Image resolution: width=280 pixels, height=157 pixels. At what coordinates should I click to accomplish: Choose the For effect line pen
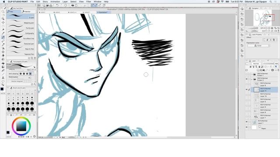click(21, 38)
